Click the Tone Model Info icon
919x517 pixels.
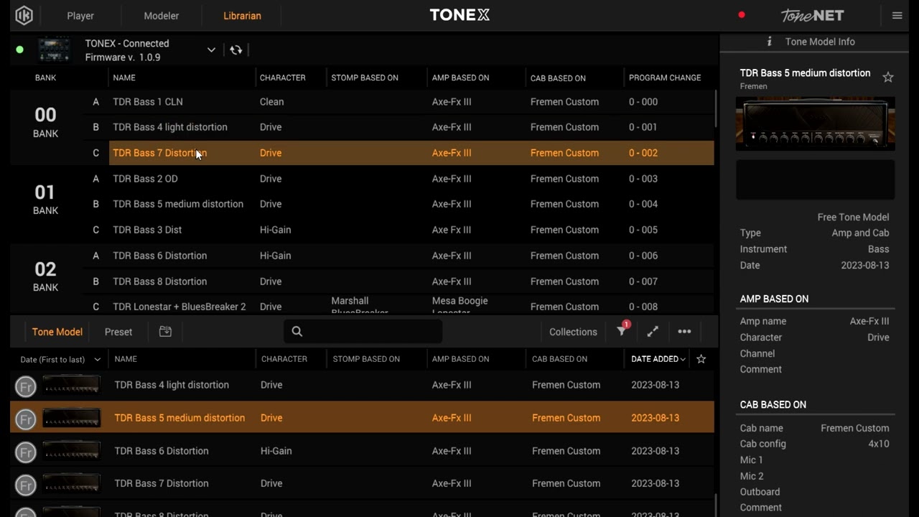click(x=769, y=42)
